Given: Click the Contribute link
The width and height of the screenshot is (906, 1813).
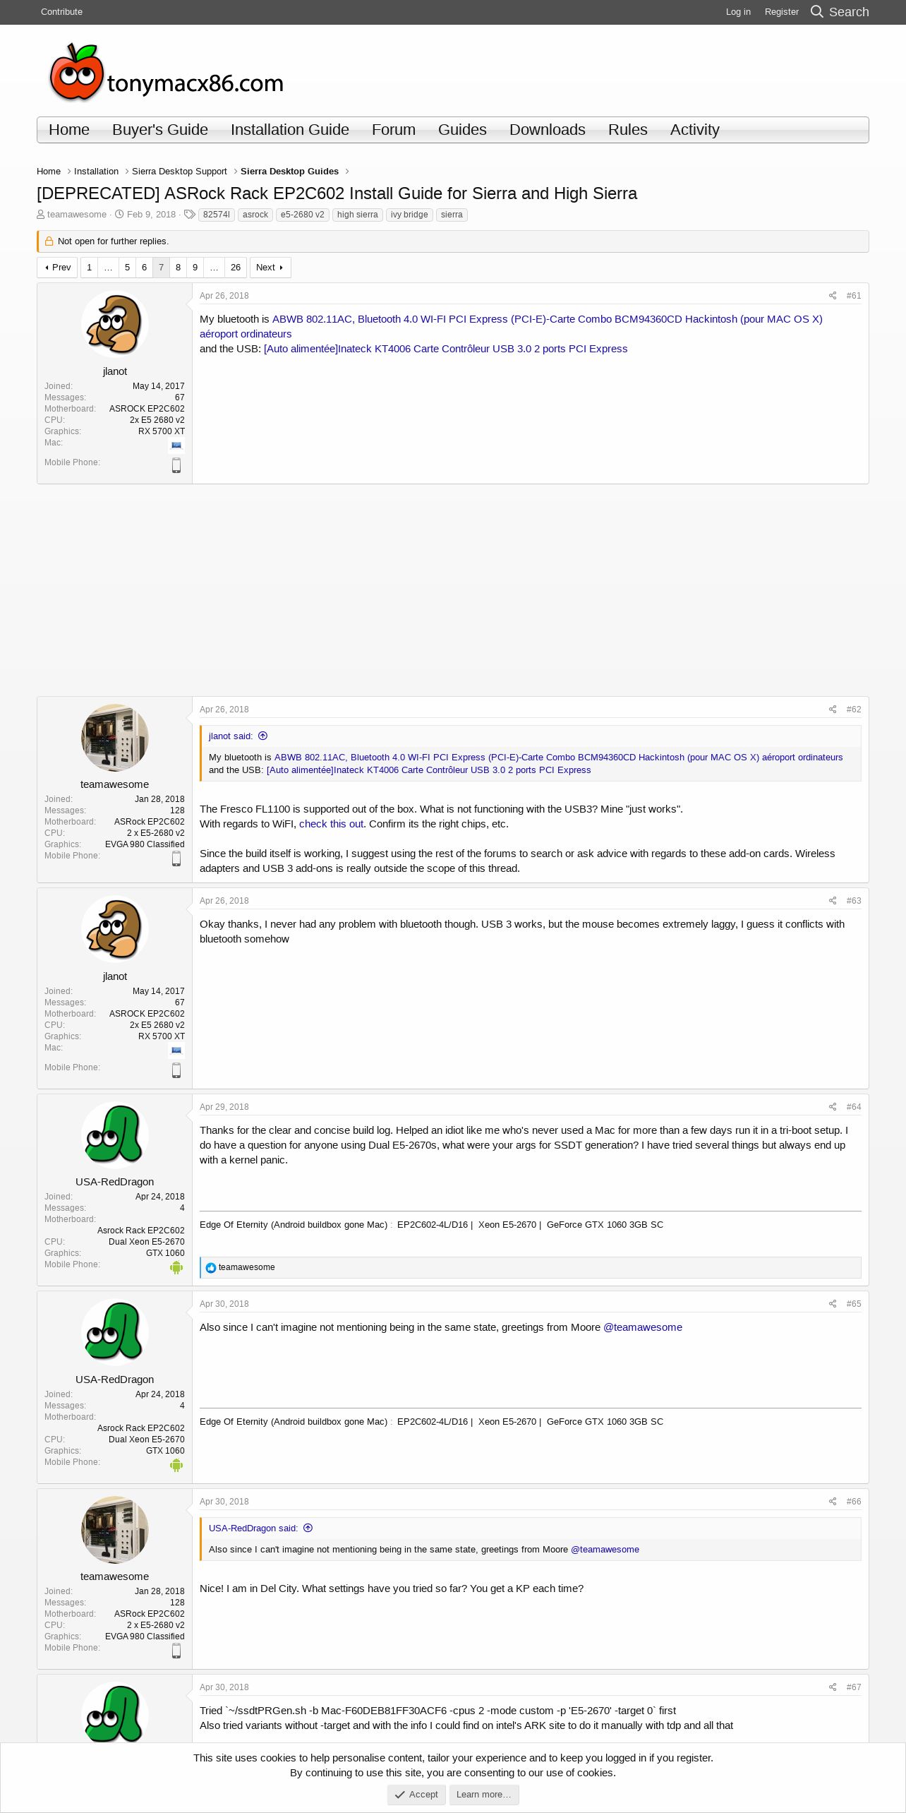Looking at the screenshot, I should pos(61,12).
